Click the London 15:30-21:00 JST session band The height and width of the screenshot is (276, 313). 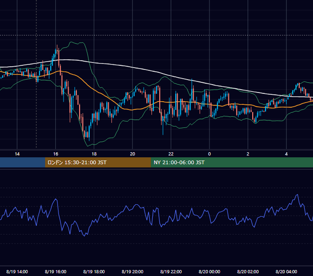98,162
